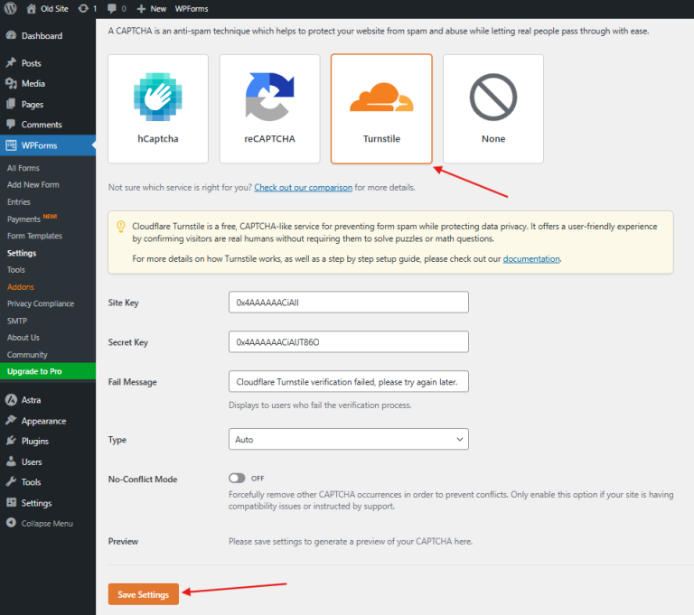Choose the None CAPTCHA option

point(493,109)
